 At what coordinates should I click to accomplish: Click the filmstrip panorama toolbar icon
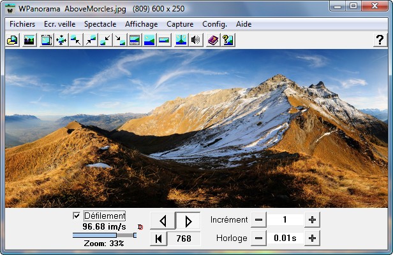(135, 40)
